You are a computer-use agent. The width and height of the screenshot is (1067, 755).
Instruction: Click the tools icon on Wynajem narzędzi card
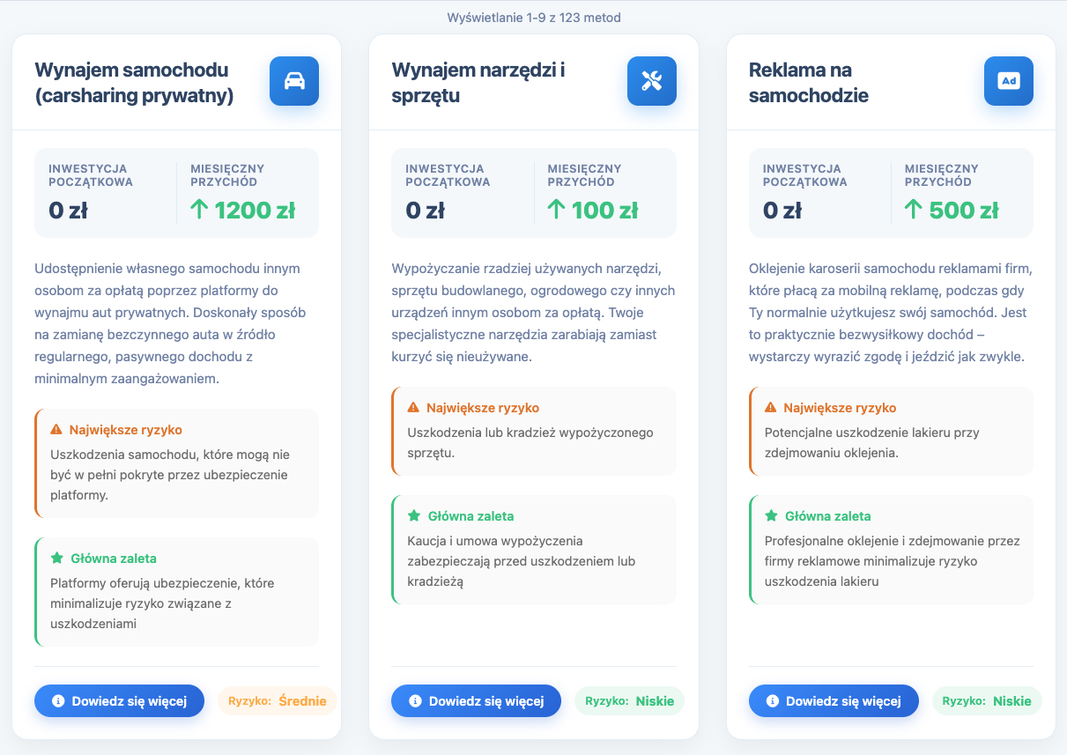click(651, 81)
